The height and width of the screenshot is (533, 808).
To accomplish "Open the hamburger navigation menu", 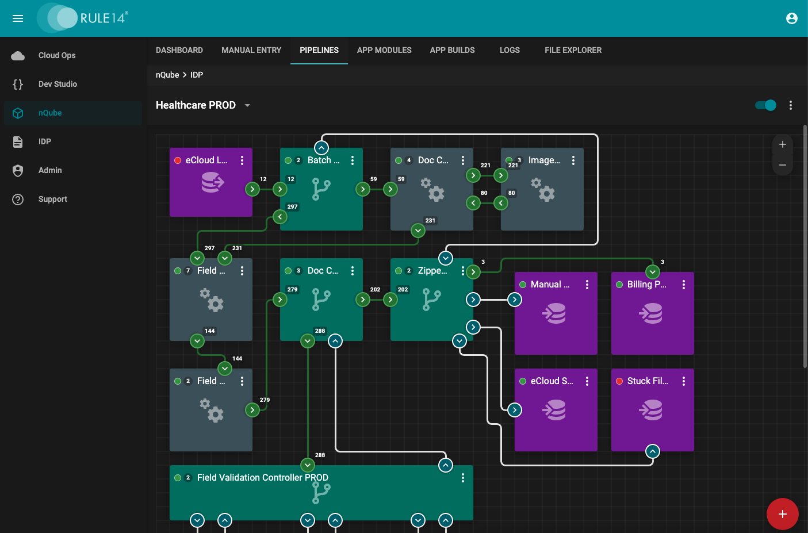I will (18, 18).
